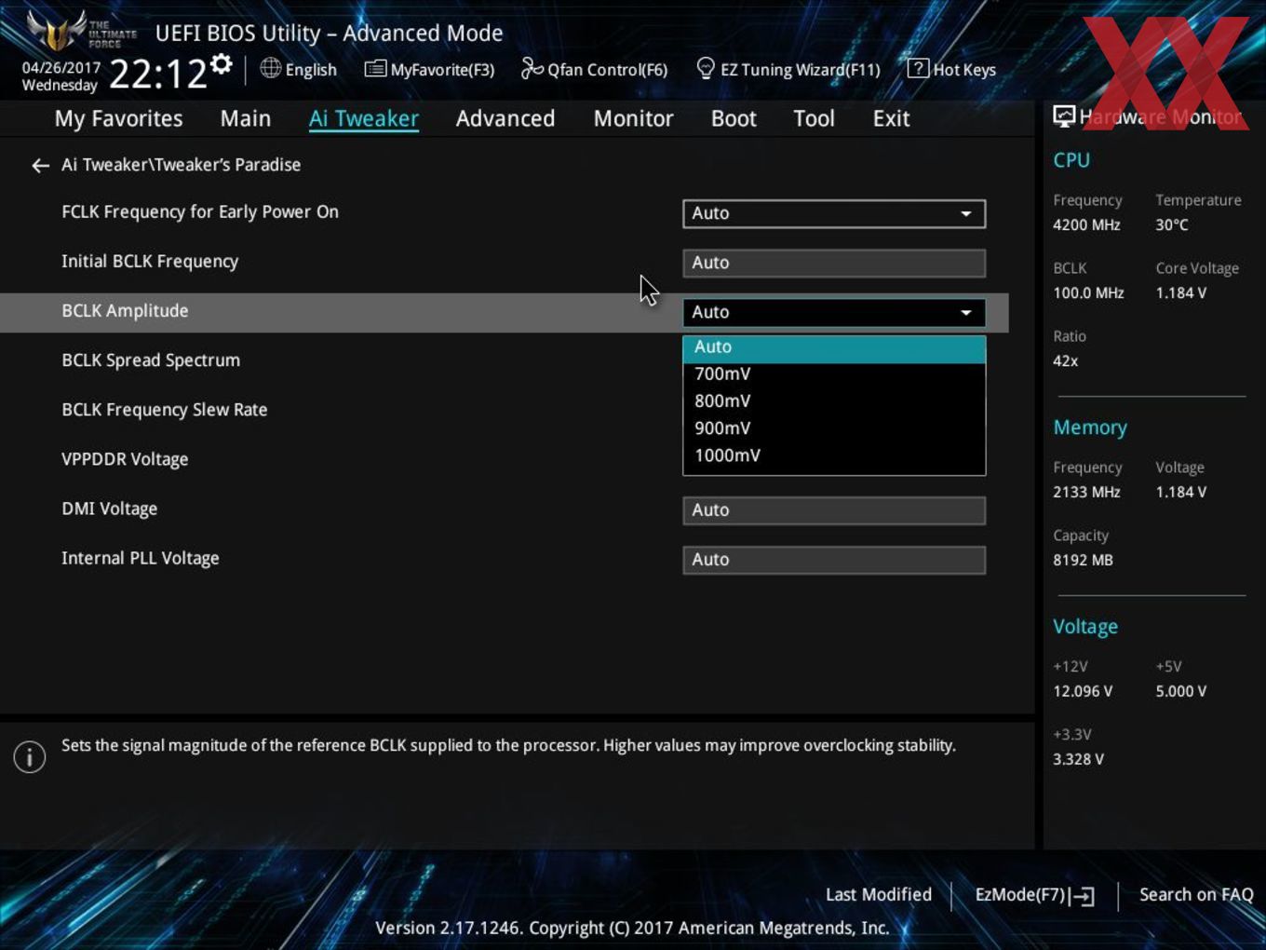Collapse the BCLK Amplitude dropdown arrow
Viewport: 1266px width, 950px height.
(x=966, y=313)
